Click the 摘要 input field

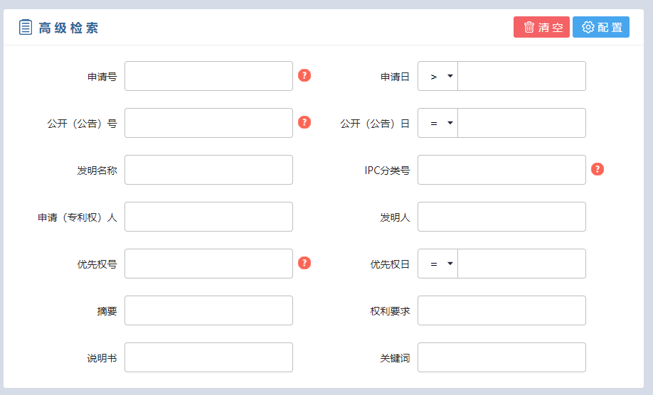(x=208, y=310)
